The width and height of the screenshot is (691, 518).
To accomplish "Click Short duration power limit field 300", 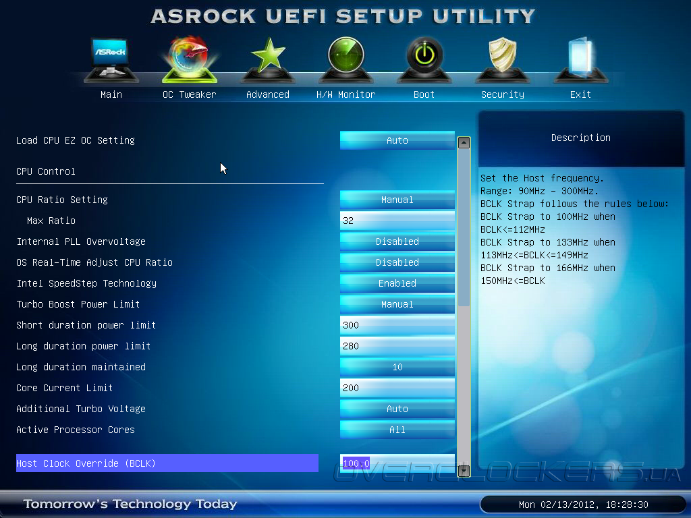I will coord(397,325).
